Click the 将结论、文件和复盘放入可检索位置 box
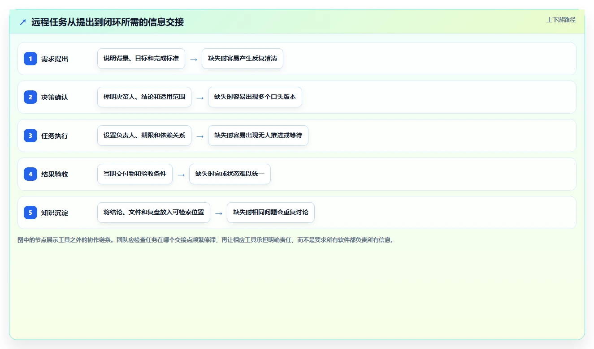594x349 pixels. point(154,213)
